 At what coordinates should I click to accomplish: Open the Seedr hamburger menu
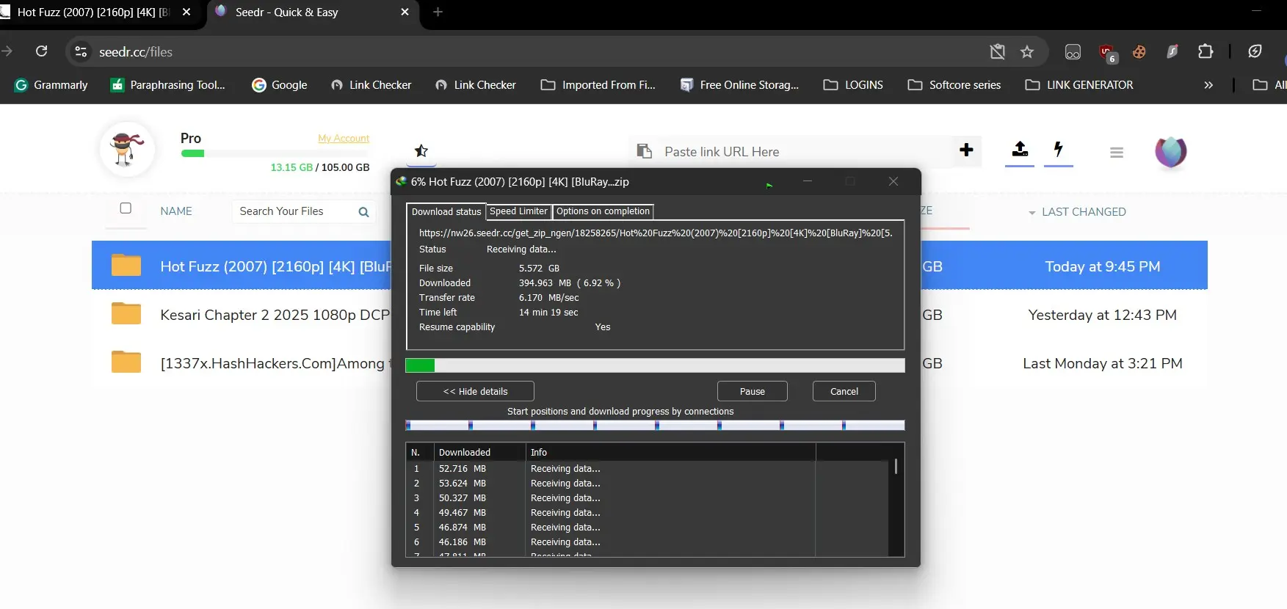click(x=1117, y=153)
